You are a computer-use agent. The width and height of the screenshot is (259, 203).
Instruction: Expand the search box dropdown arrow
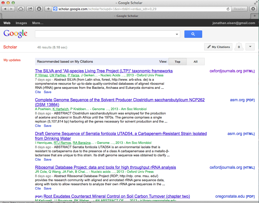pyautogui.click(x=177, y=34)
